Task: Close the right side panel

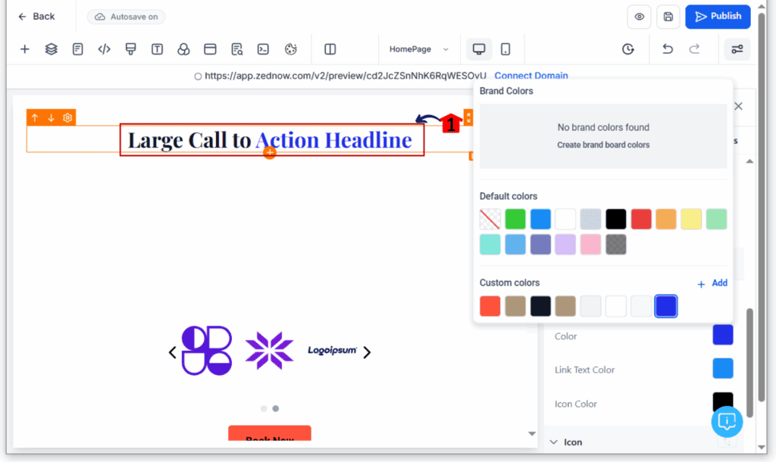Action: click(738, 106)
